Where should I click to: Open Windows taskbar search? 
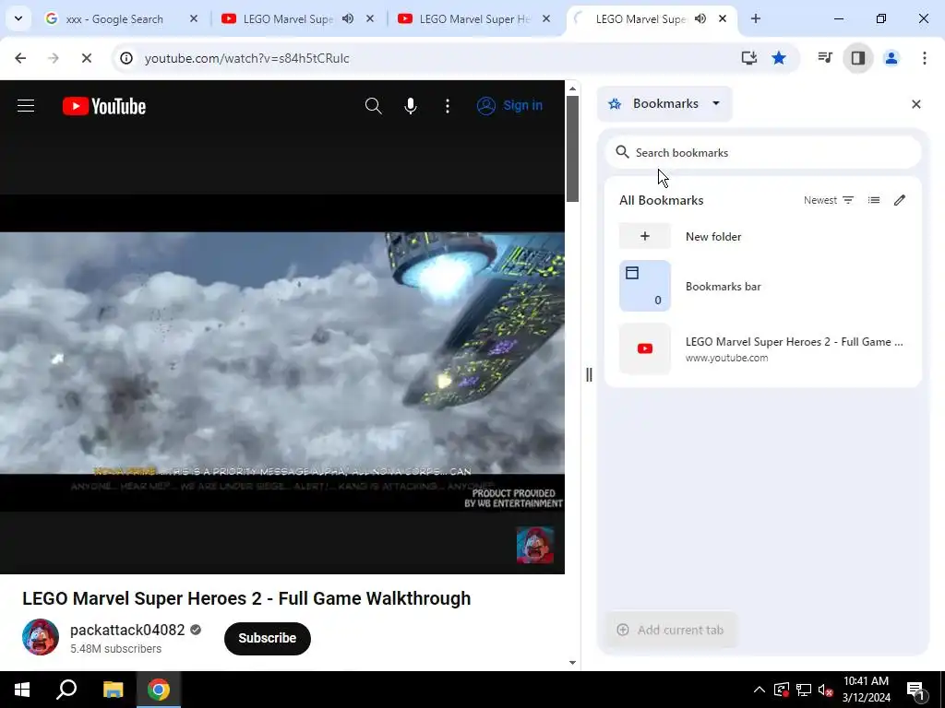[66, 690]
